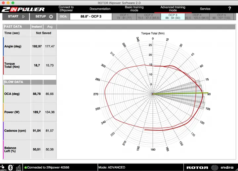Start recording with the START button
This screenshot has width=238, height=171.
click(x=16, y=16)
